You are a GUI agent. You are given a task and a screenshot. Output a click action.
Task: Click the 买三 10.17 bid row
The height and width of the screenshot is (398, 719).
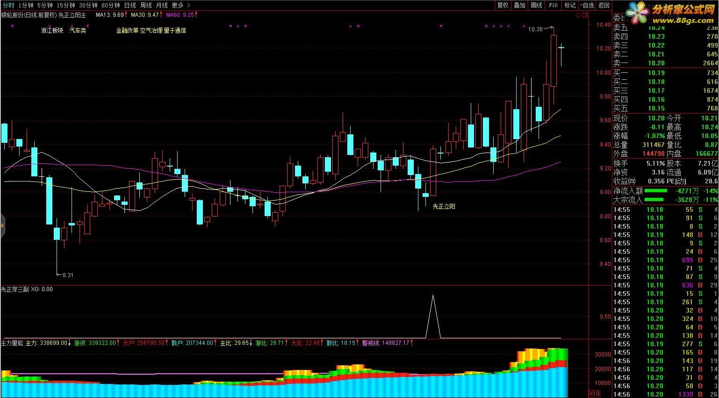(665, 91)
